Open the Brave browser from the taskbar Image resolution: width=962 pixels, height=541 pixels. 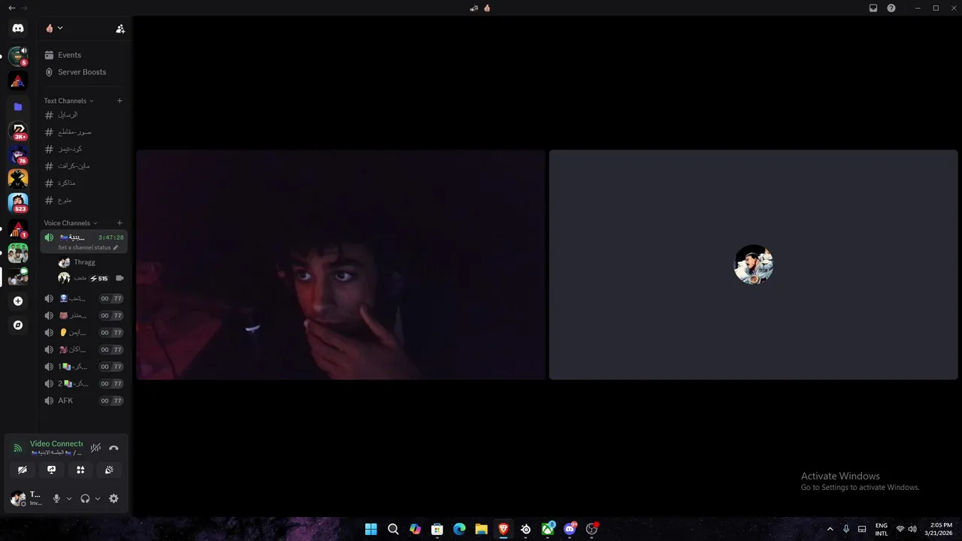tap(504, 529)
